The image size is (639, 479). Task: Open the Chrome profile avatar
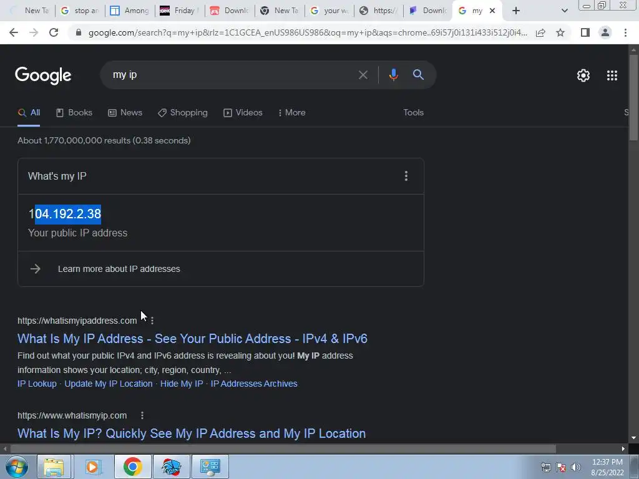pyautogui.click(x=605, y=32)
